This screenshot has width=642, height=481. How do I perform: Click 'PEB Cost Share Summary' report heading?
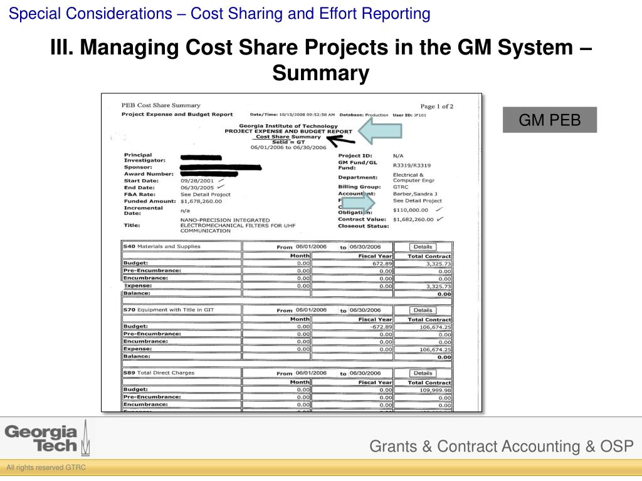point(161,105)
